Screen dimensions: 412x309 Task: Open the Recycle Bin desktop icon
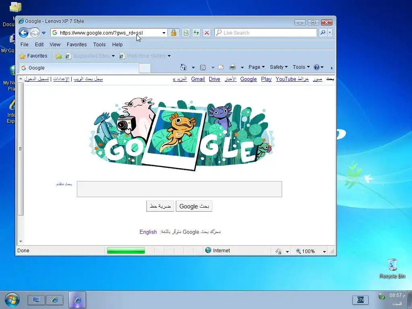(x=392, y=268)
